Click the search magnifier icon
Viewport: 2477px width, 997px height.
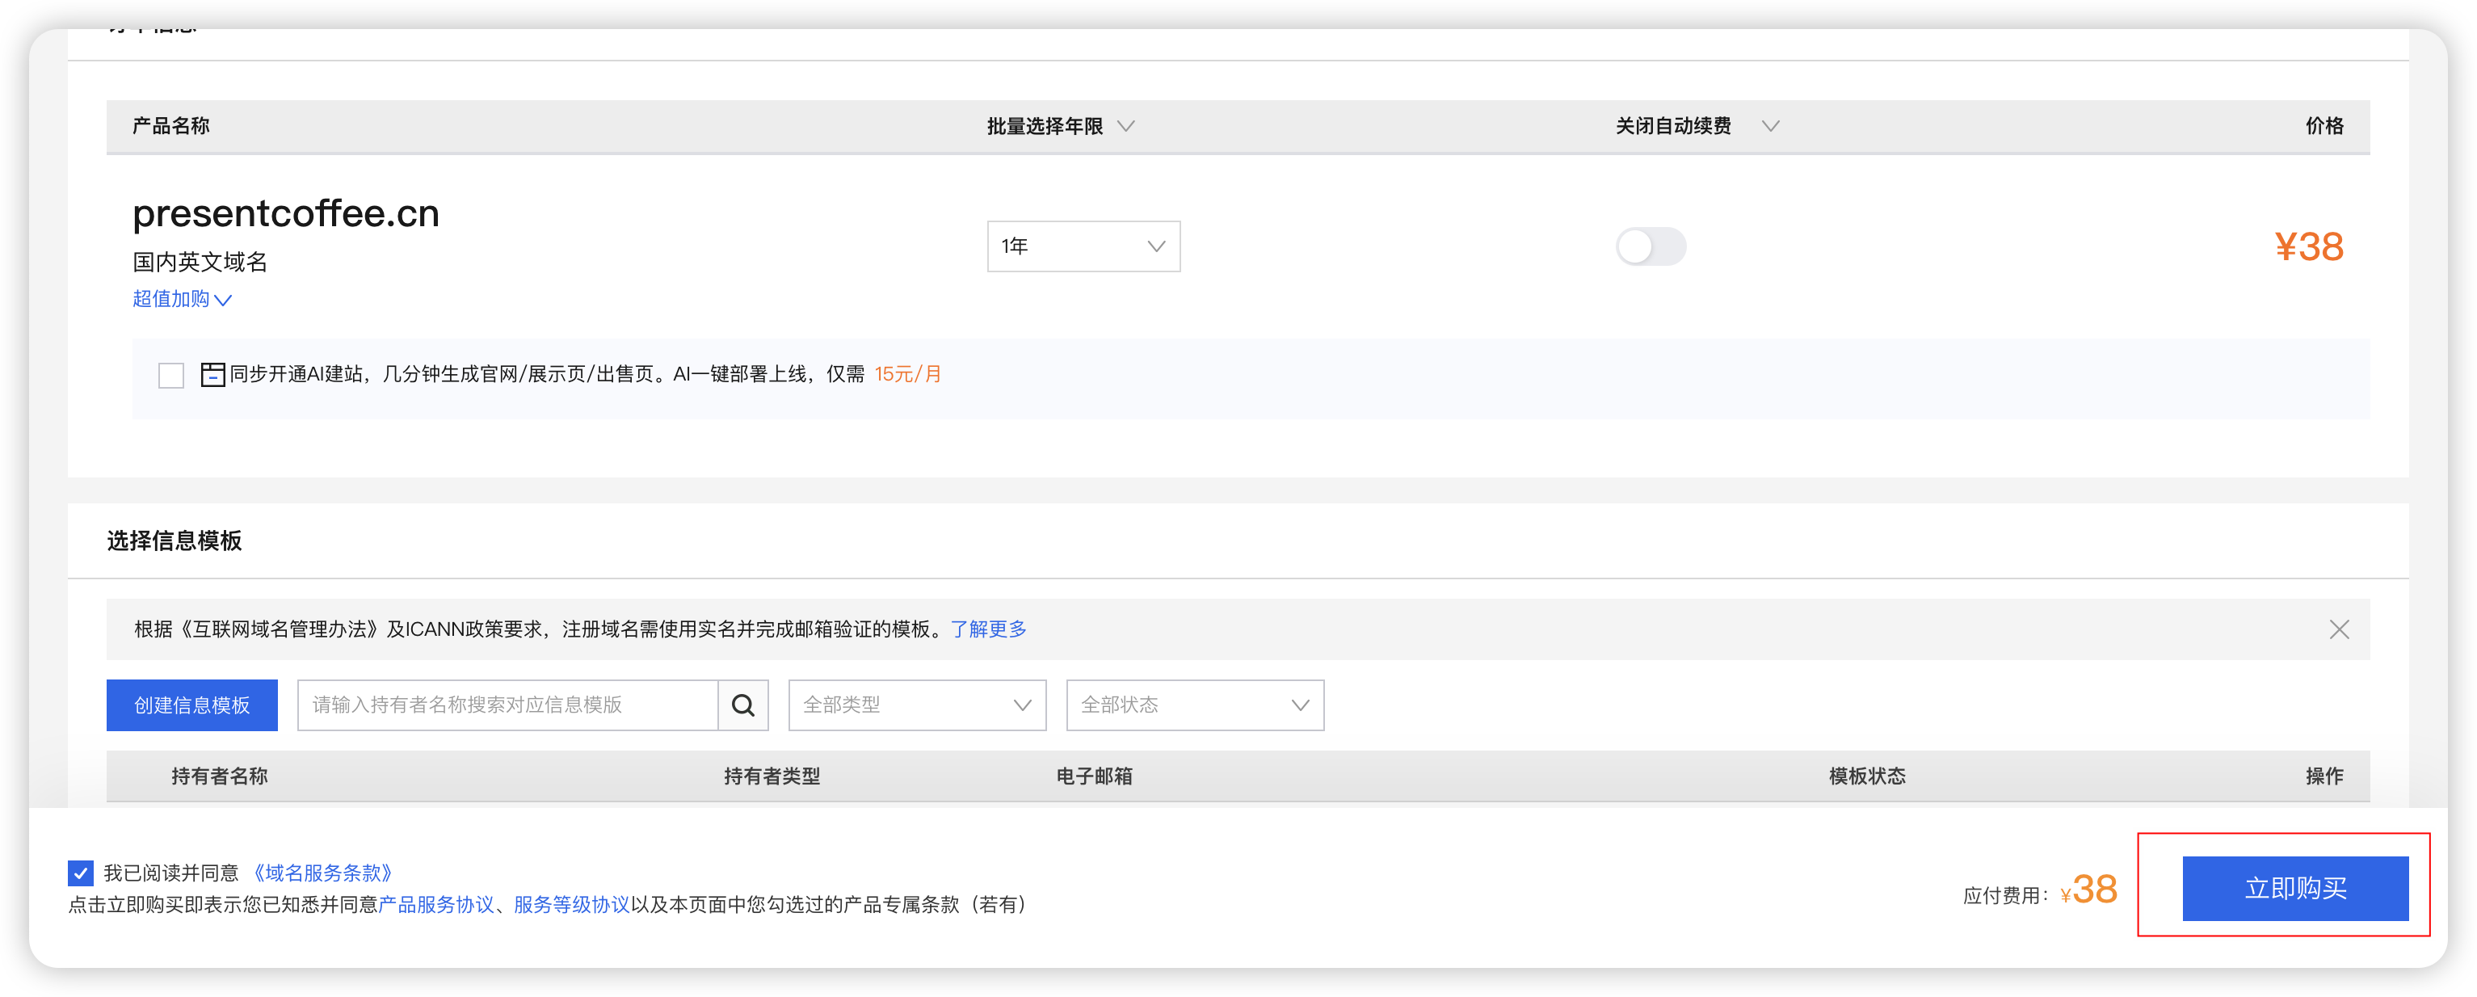742,705
